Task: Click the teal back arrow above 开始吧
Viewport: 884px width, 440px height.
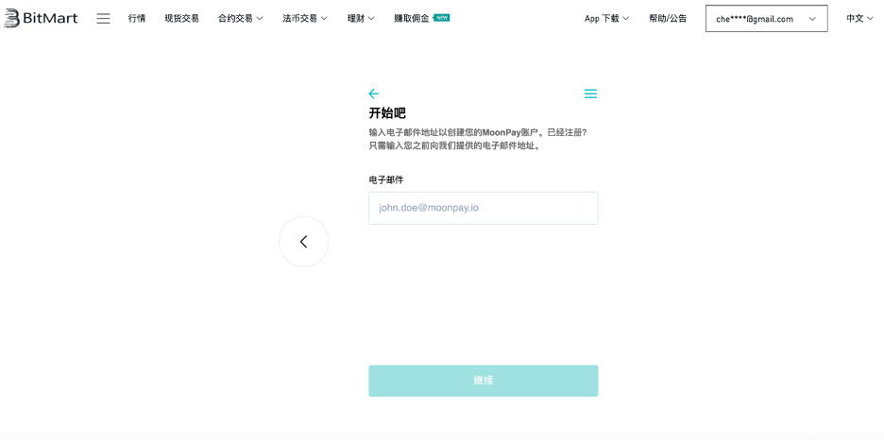Action: [373, 93]
